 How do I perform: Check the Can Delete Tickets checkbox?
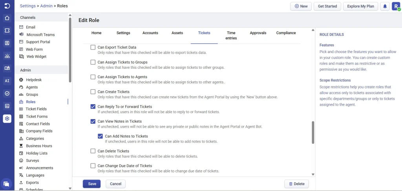point(93,151)
